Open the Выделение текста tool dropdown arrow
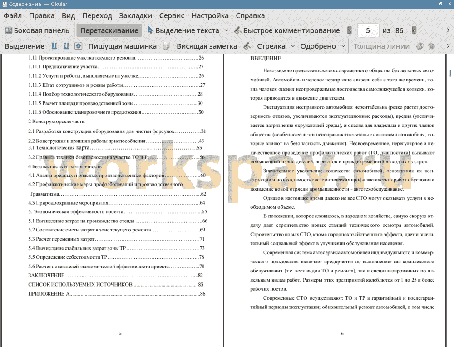The image size is (454, 347). pyautogui.click(x=227, y=30)
